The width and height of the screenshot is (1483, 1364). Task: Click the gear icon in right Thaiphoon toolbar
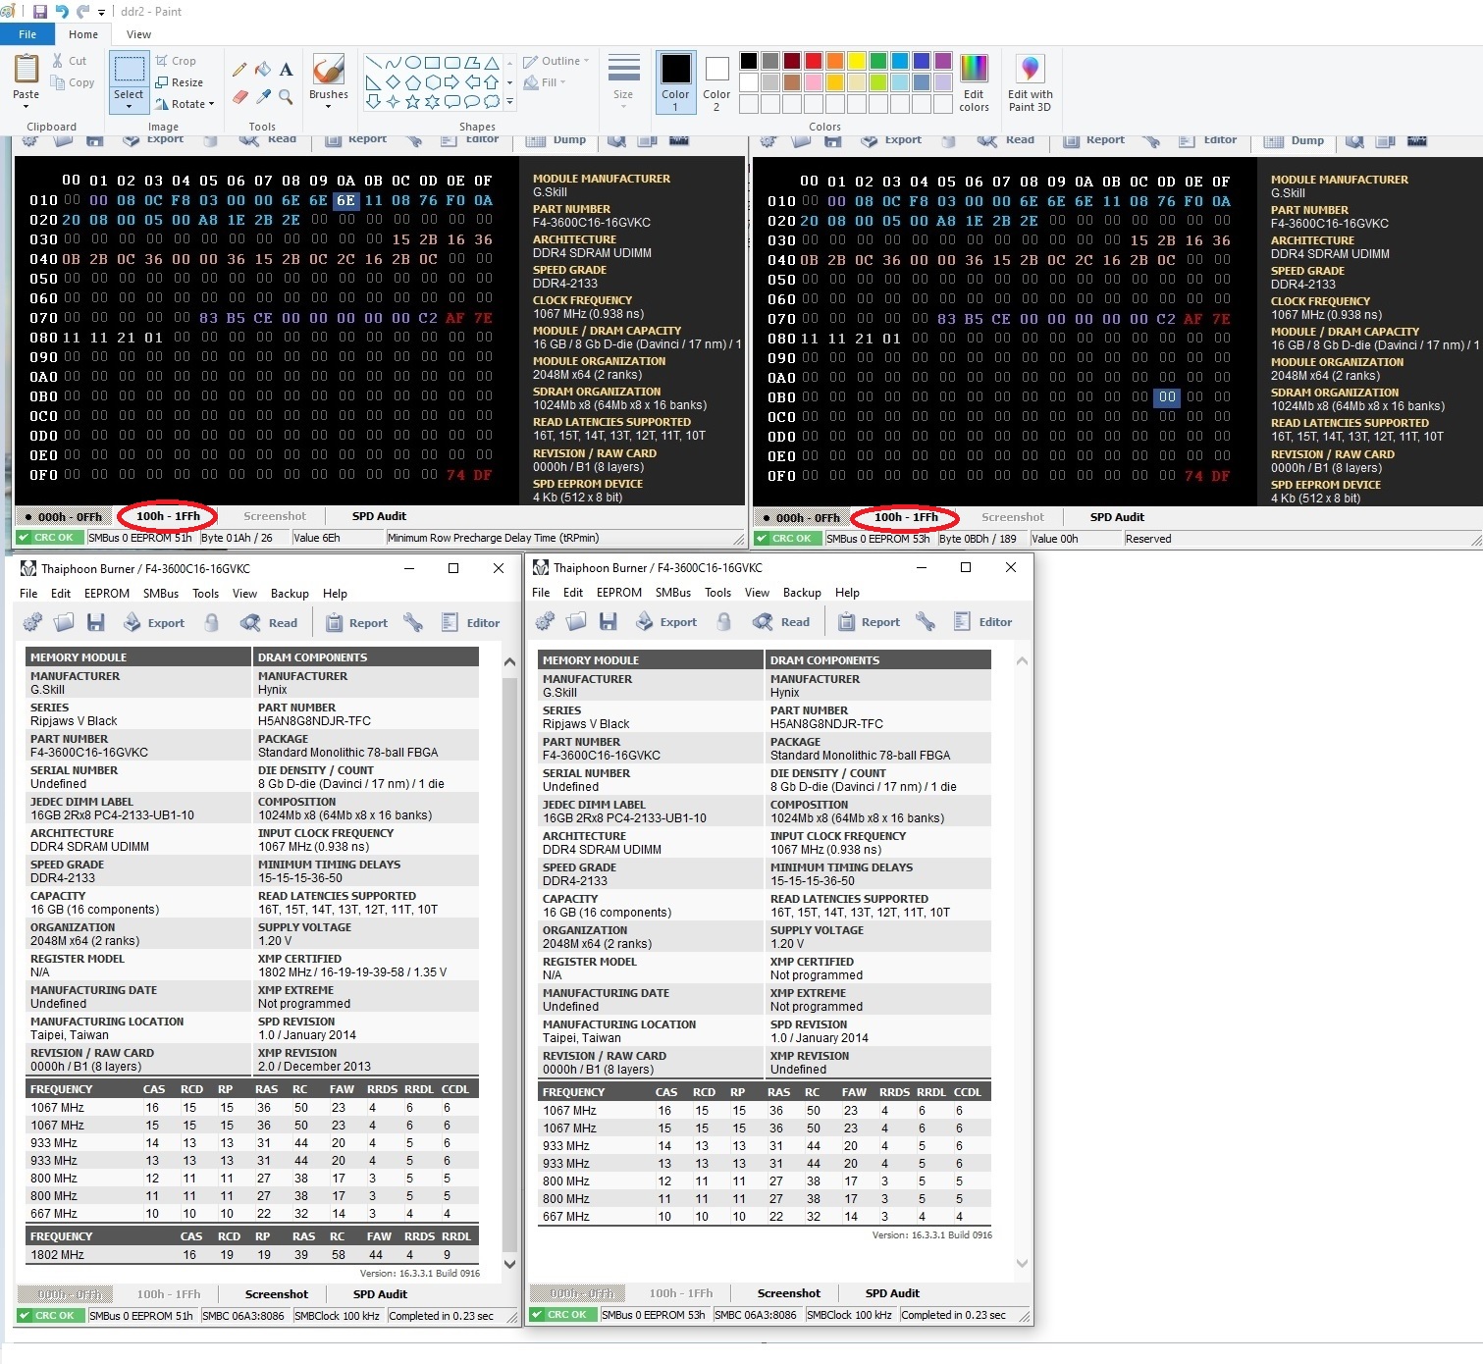click(x=545, y=621)
